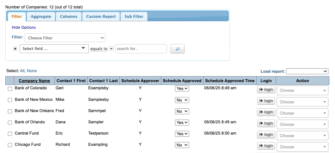Image resolution: width=335 pixels, height=153 pixels.
Task: Click login button for Bank of Colorado
Action: 266,90
